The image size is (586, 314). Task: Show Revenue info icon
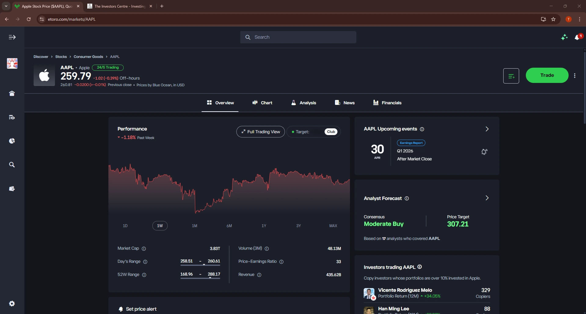[x=259, y=275]
